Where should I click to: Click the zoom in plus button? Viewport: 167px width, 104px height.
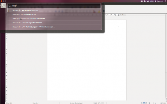[x=161, y=103]
